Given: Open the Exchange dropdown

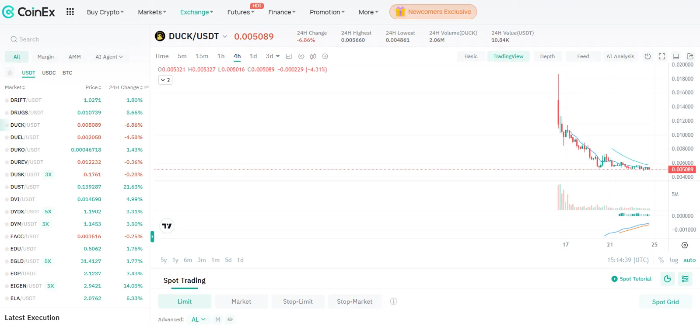Looking at the screenshot, I should coord(196,12).
